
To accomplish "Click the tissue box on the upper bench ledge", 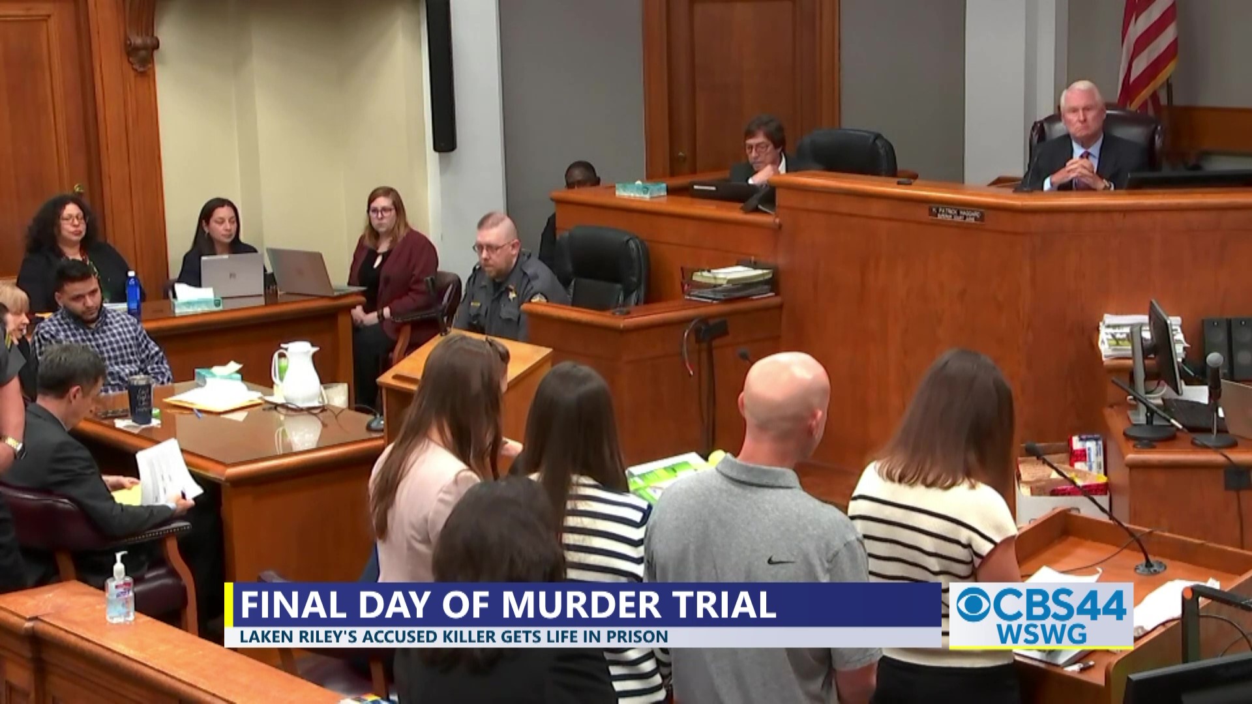I will coord(641,189).
